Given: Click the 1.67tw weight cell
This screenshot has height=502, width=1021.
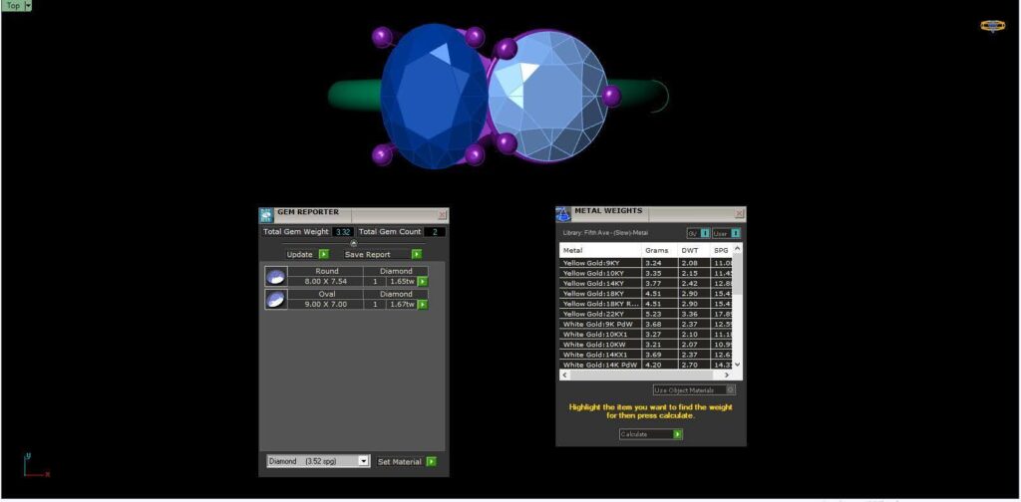Looking at the screenshot, I should [x=401, y=305].
